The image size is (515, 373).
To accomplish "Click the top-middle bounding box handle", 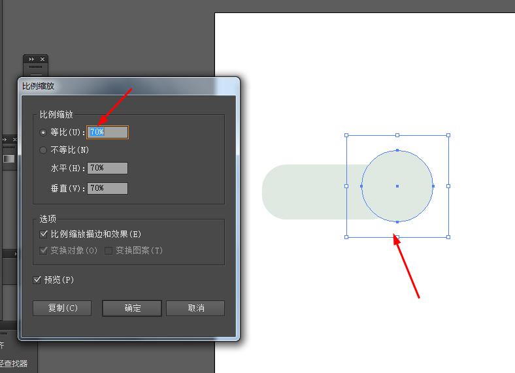I will coord(397,135).
